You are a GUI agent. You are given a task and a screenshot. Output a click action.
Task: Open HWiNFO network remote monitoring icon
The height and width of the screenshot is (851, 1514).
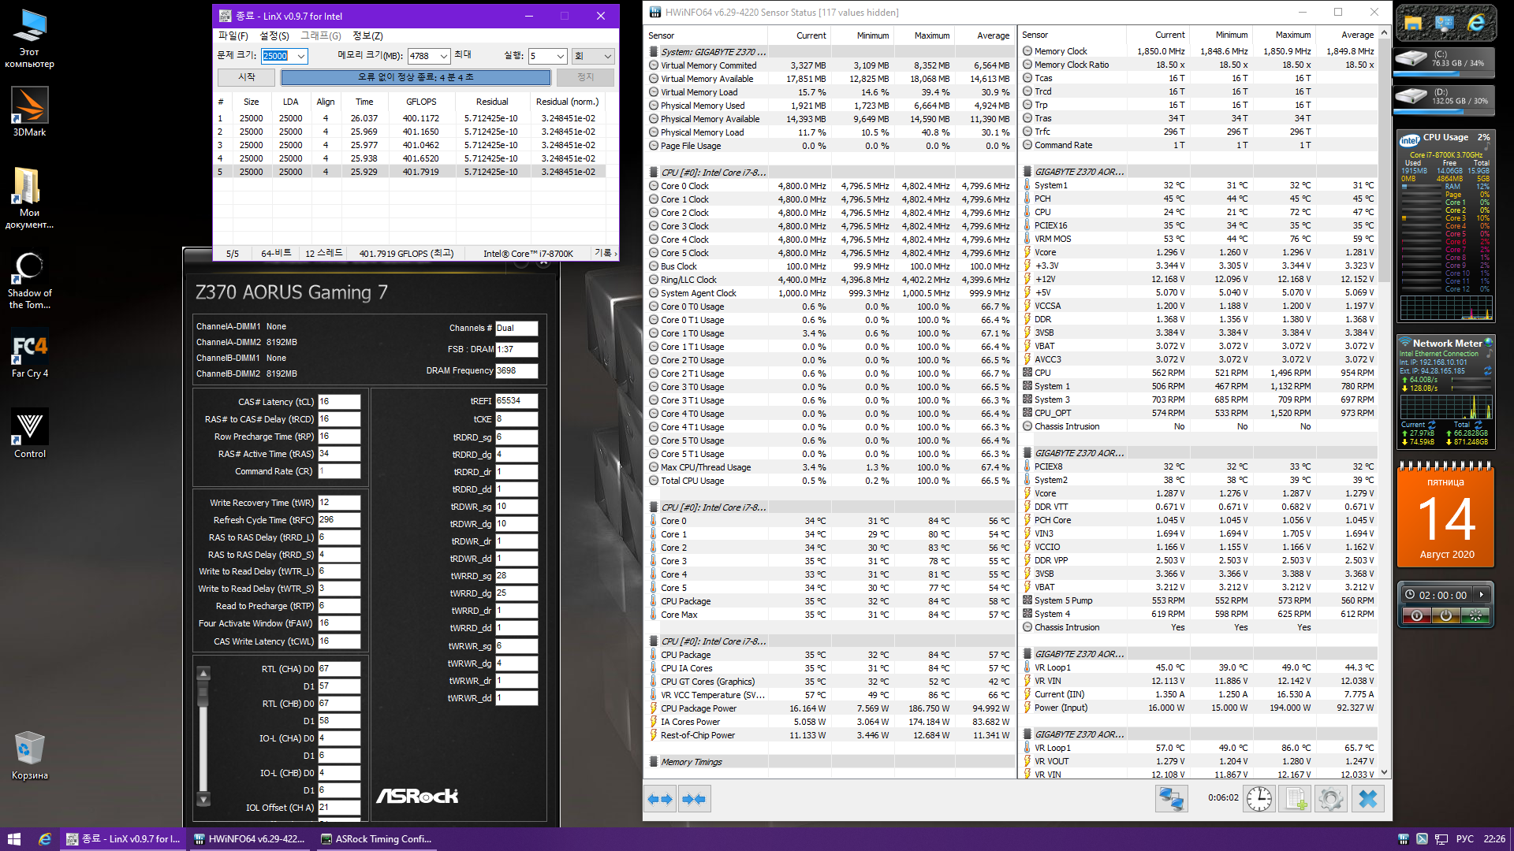tap(1171, 799)
